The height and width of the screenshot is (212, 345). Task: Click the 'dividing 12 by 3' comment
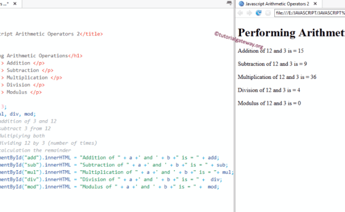[48, 143]
